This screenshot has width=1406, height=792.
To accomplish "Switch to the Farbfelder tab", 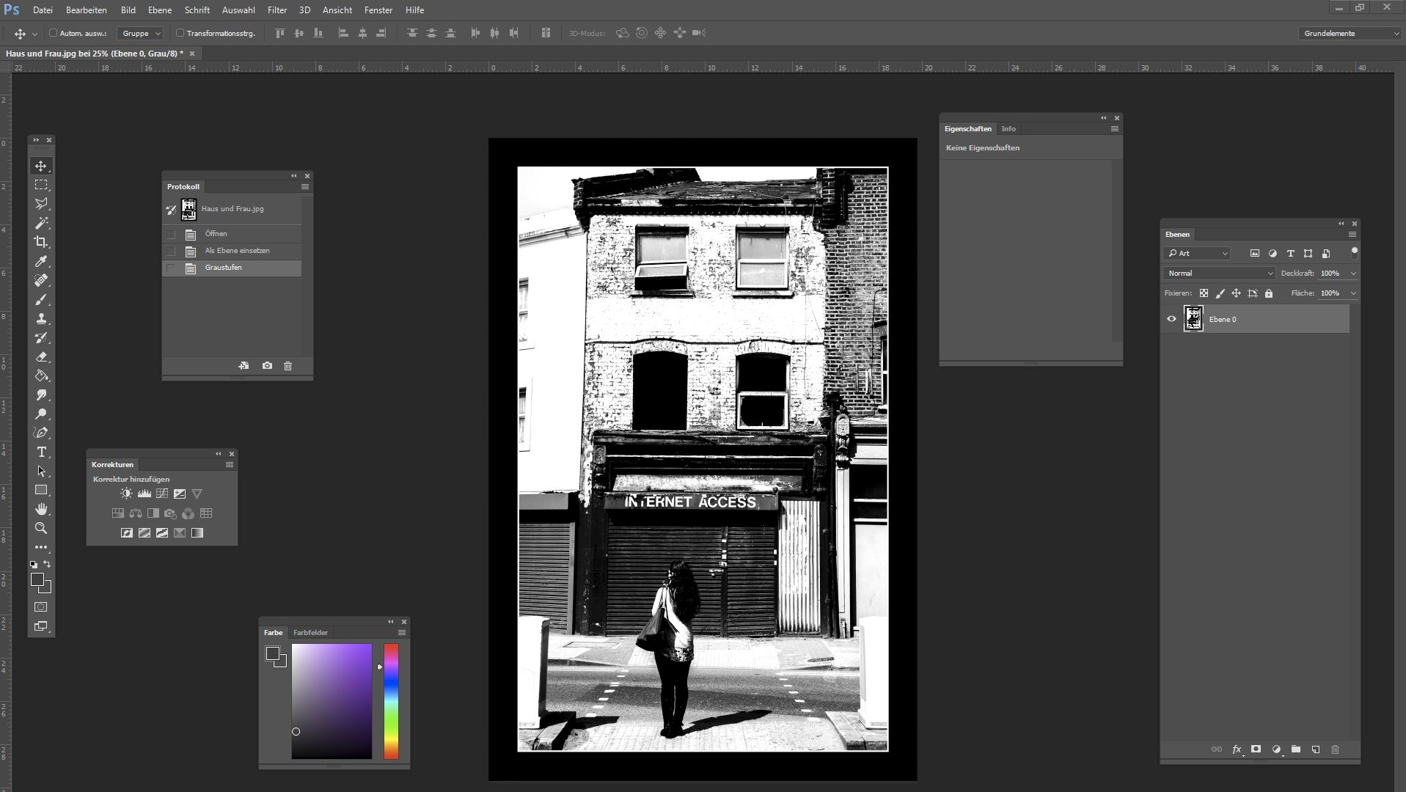I will tap(310, 632).
